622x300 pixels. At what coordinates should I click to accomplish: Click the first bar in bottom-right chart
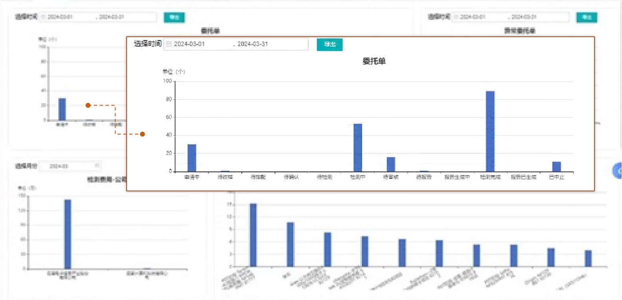253,234
